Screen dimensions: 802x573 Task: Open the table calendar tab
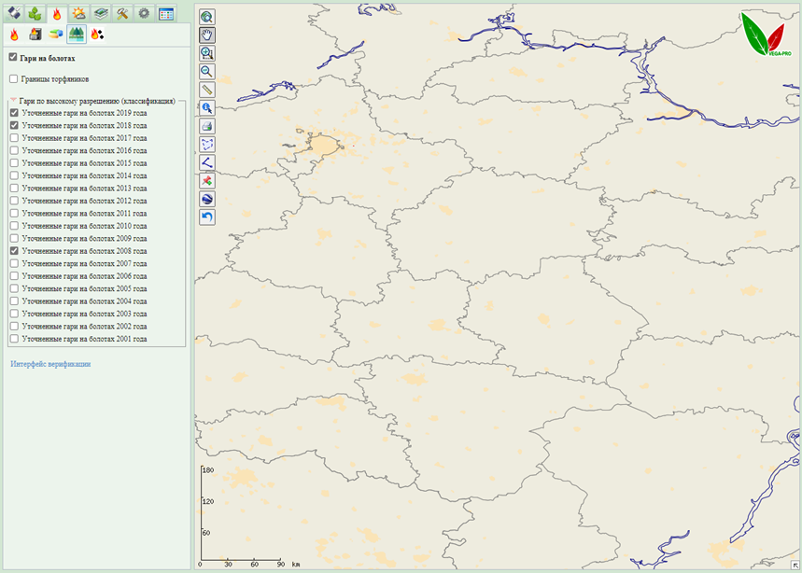coord(166,13)
